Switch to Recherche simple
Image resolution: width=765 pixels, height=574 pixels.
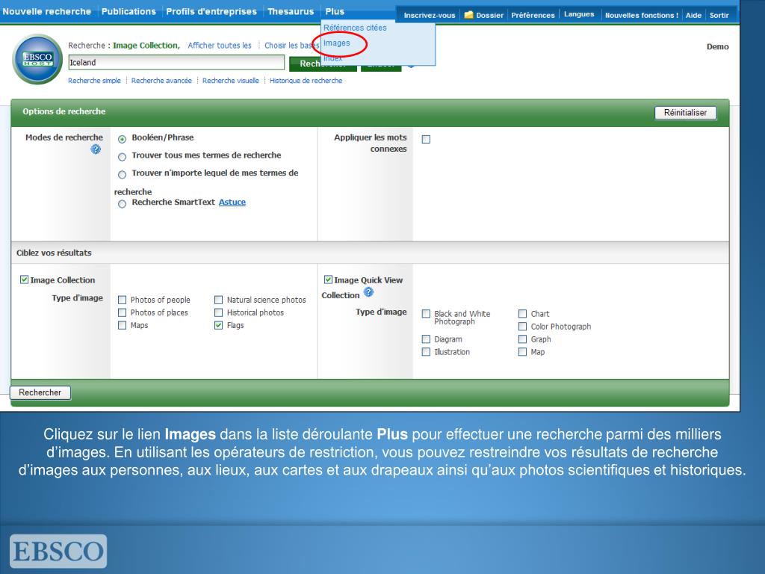94,81
